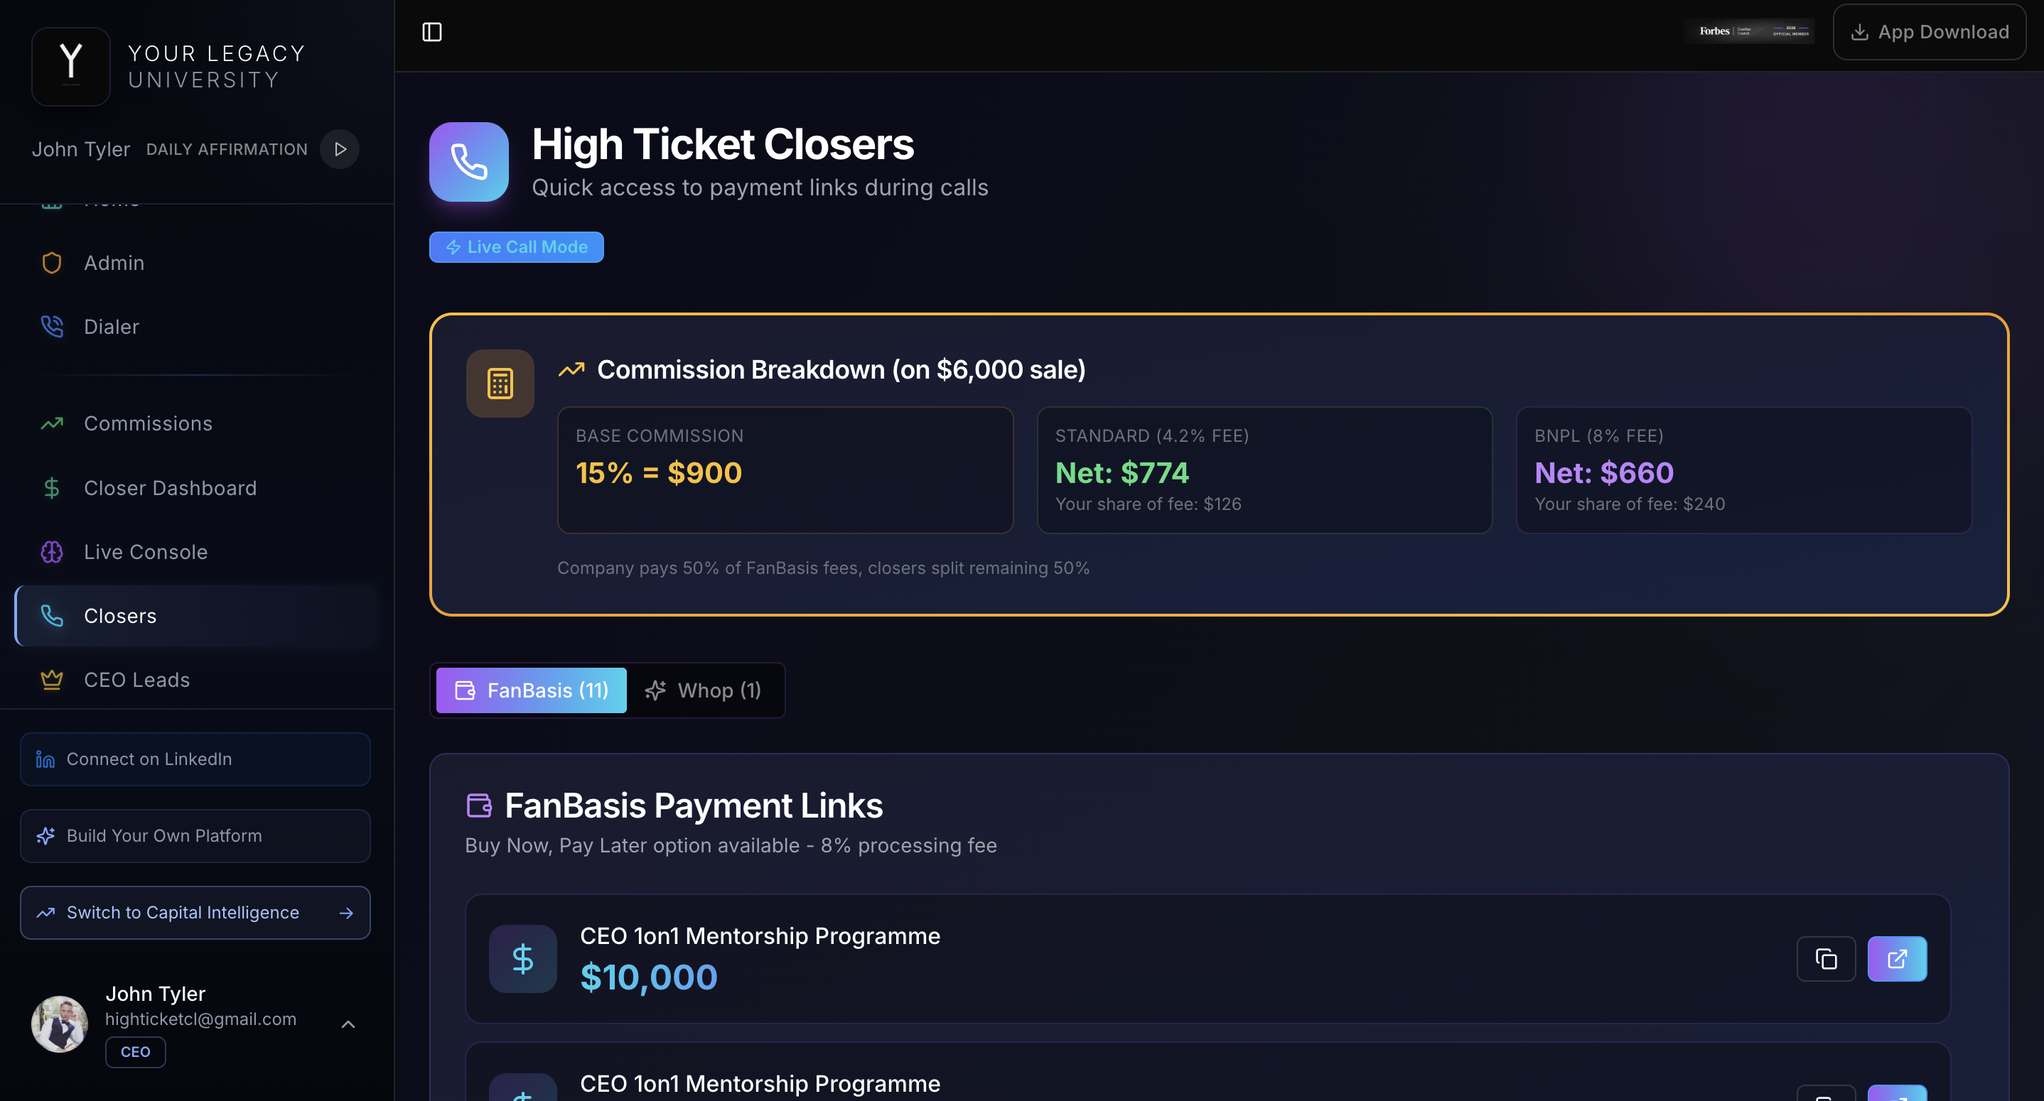2044x1101 pixels.
Task: Click the calculator icon in Commission Breakdown
Action: (x=500, y=384)
